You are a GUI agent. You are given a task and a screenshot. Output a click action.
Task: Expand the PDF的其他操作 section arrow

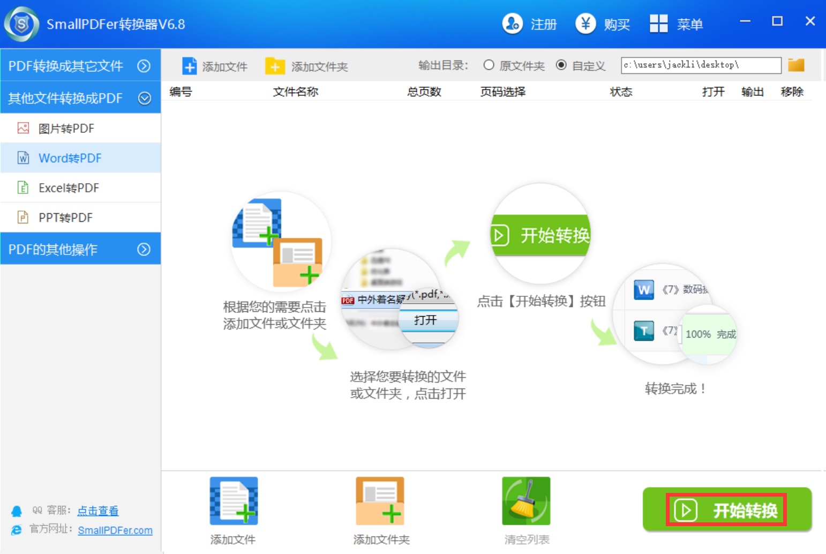click(144, 249)
